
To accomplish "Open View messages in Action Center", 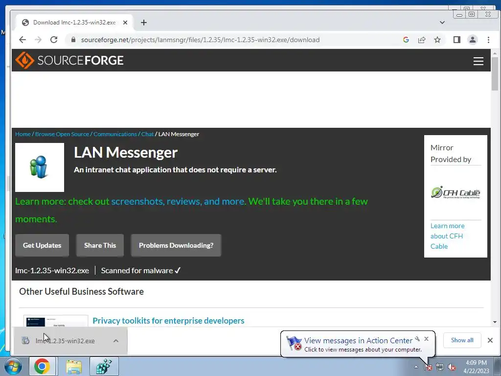I will pyautogui.click(x=358, y=341).
